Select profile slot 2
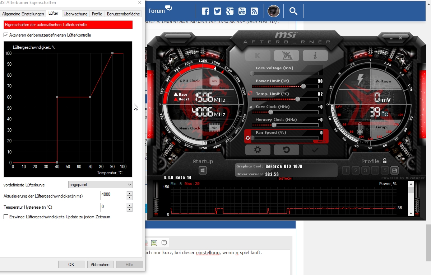The image size is (431, 275). pyautogui.click(x=356, y=170)
